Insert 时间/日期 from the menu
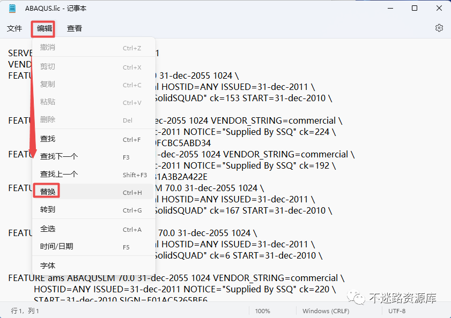 [x=93, y=246]
